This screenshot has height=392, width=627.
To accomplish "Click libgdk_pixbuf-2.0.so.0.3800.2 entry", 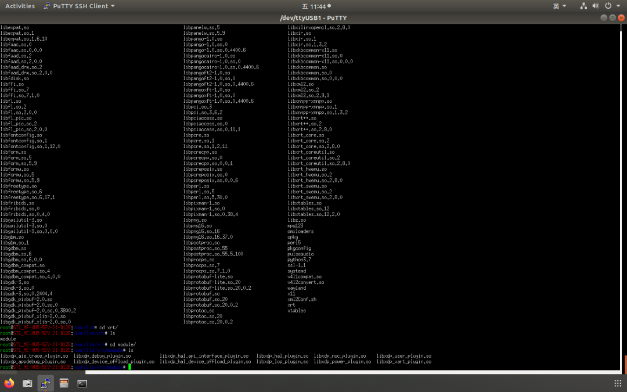I will 38,310.
